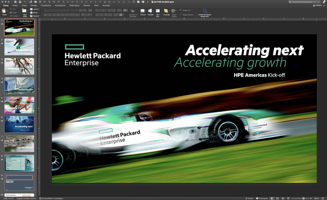Viewport: 327px width, 200px height.
Task: Zoom in with the plus button
Action: (311, 198)
